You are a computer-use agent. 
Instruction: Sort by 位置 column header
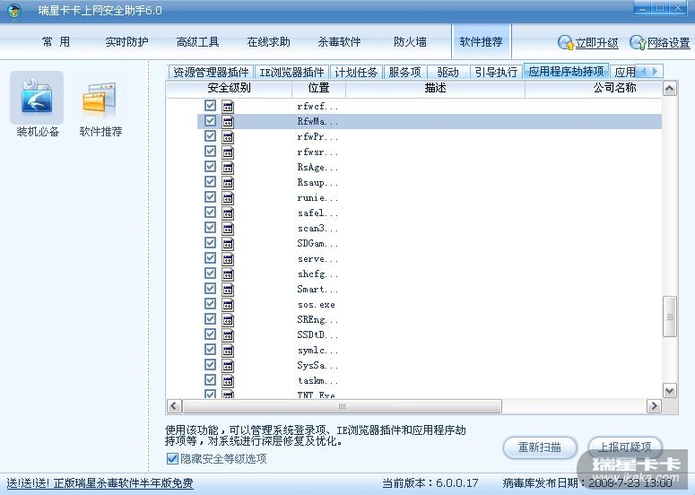pos(318,88)
